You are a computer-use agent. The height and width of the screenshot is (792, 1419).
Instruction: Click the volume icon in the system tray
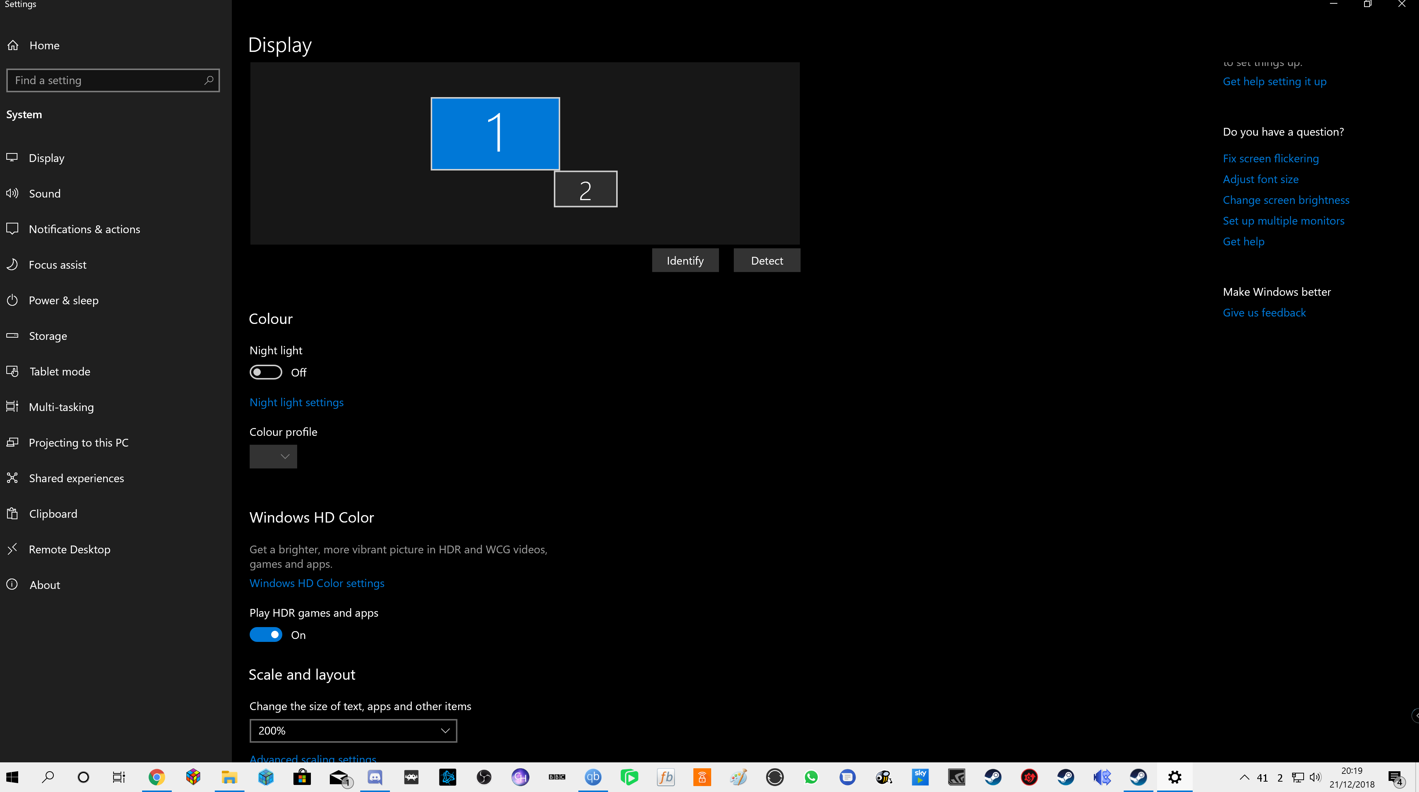click(x=1315, y=777)
